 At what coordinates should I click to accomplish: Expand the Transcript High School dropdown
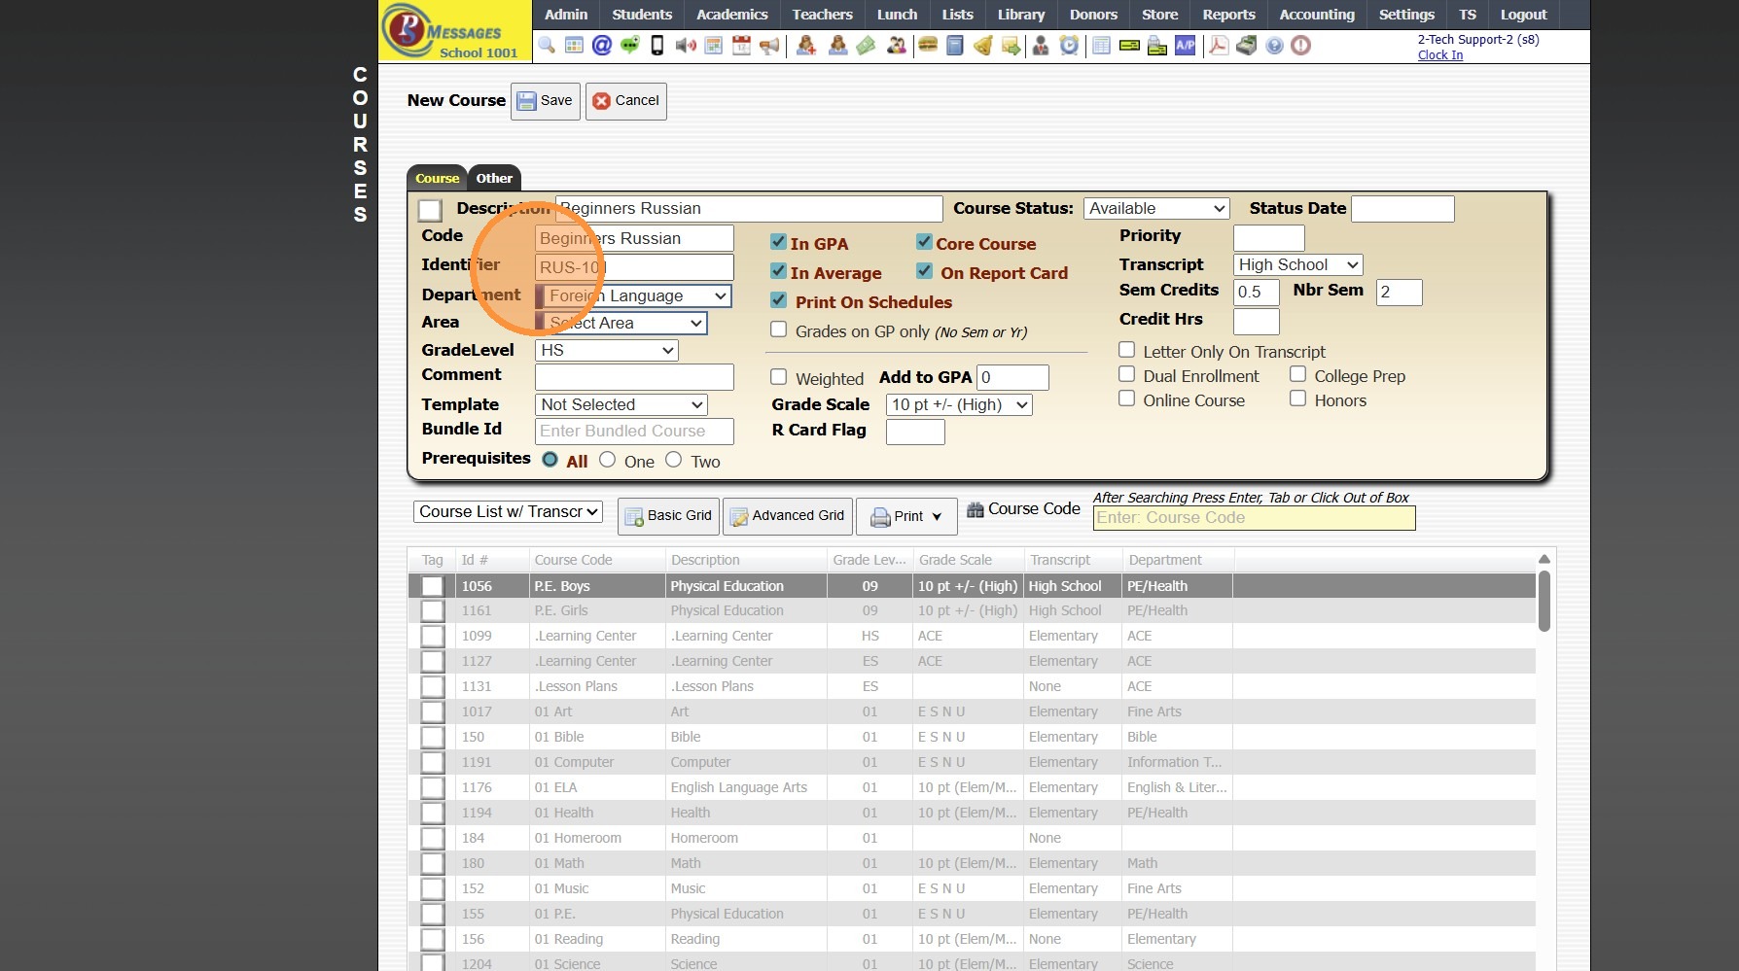pos(1297,264)
